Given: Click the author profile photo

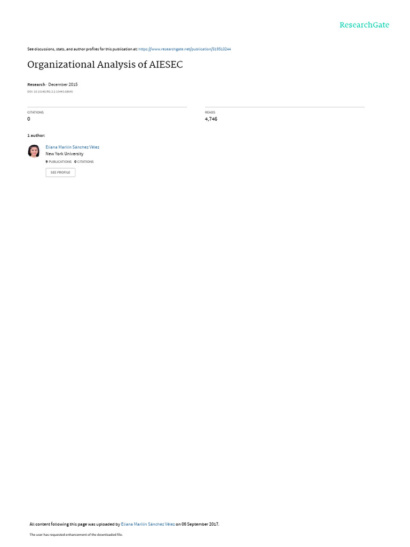Looking at the screenshot, I should click(x=34, y=151).
